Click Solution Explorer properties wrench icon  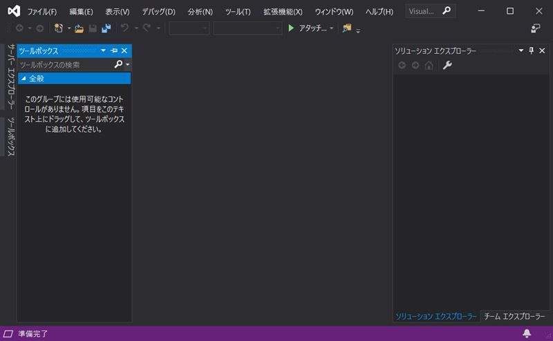tap(447, 65)
